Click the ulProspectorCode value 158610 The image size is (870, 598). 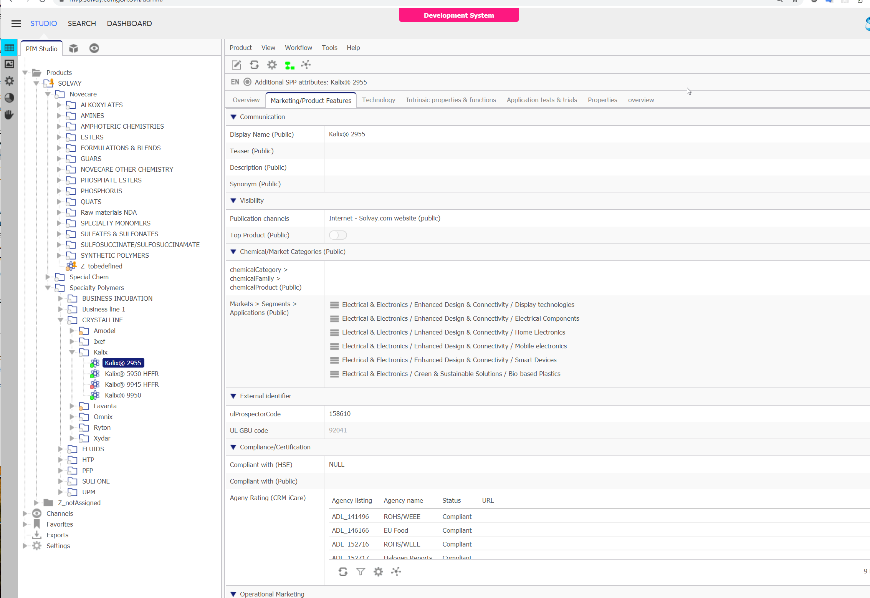pyautogui.click(x=340, y=414)
